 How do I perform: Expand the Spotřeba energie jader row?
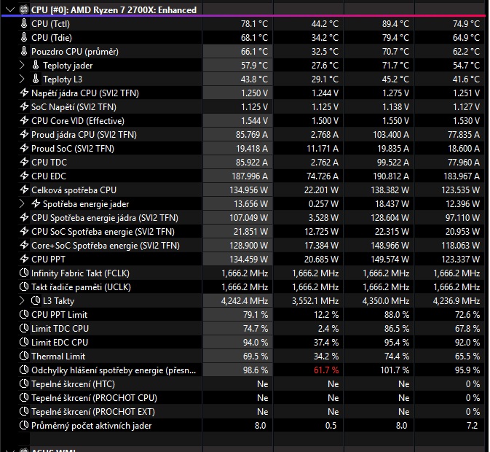click(x=22, y=204)
